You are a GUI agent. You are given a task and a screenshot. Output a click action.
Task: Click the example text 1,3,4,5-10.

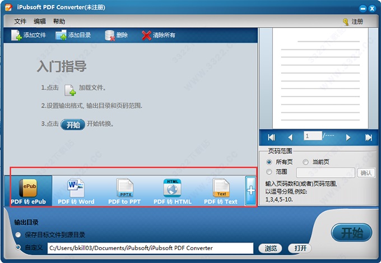[279, 200]
